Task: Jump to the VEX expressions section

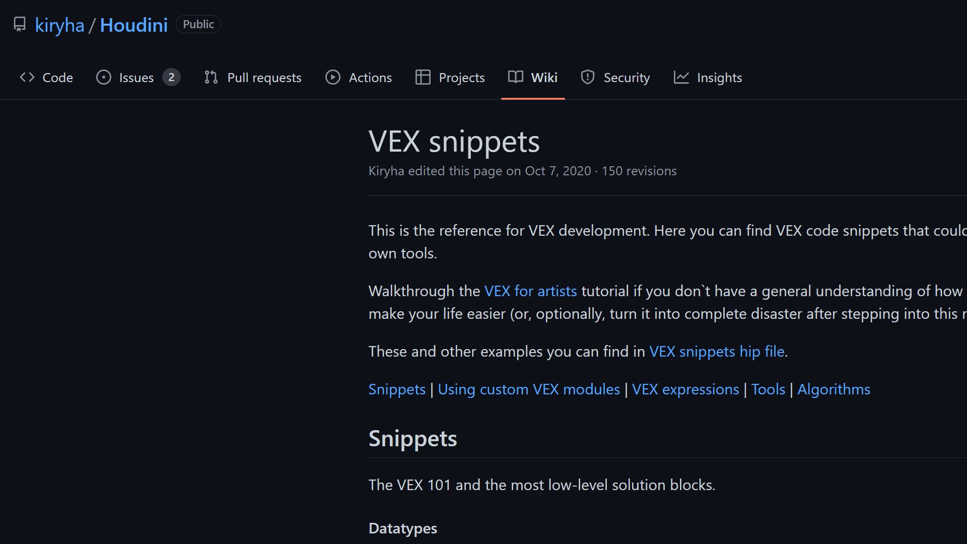Action: click(685, 389)
